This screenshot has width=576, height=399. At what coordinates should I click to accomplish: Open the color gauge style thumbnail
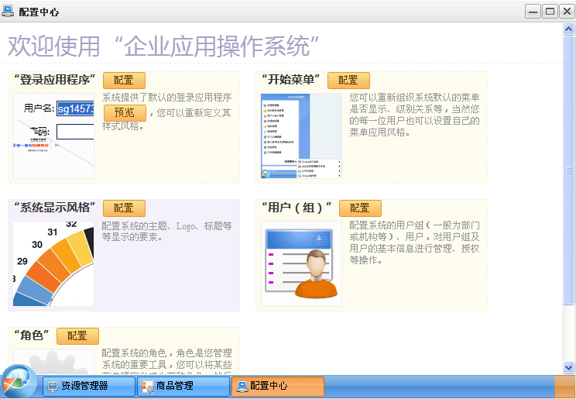(x=53, y=263)
